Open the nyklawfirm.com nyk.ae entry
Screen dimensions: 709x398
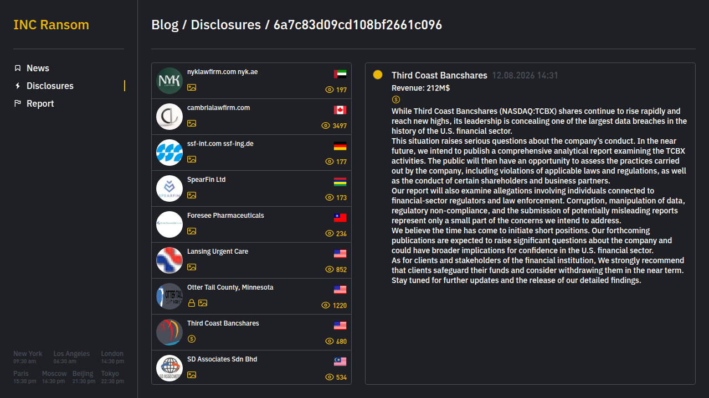[251, 81]
